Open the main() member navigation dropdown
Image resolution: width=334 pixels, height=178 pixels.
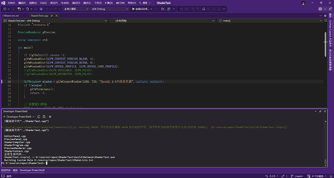270,21
